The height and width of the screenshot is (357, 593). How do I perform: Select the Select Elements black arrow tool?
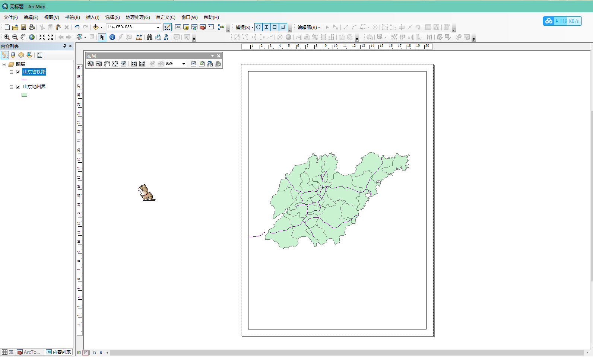pos(102,37)
